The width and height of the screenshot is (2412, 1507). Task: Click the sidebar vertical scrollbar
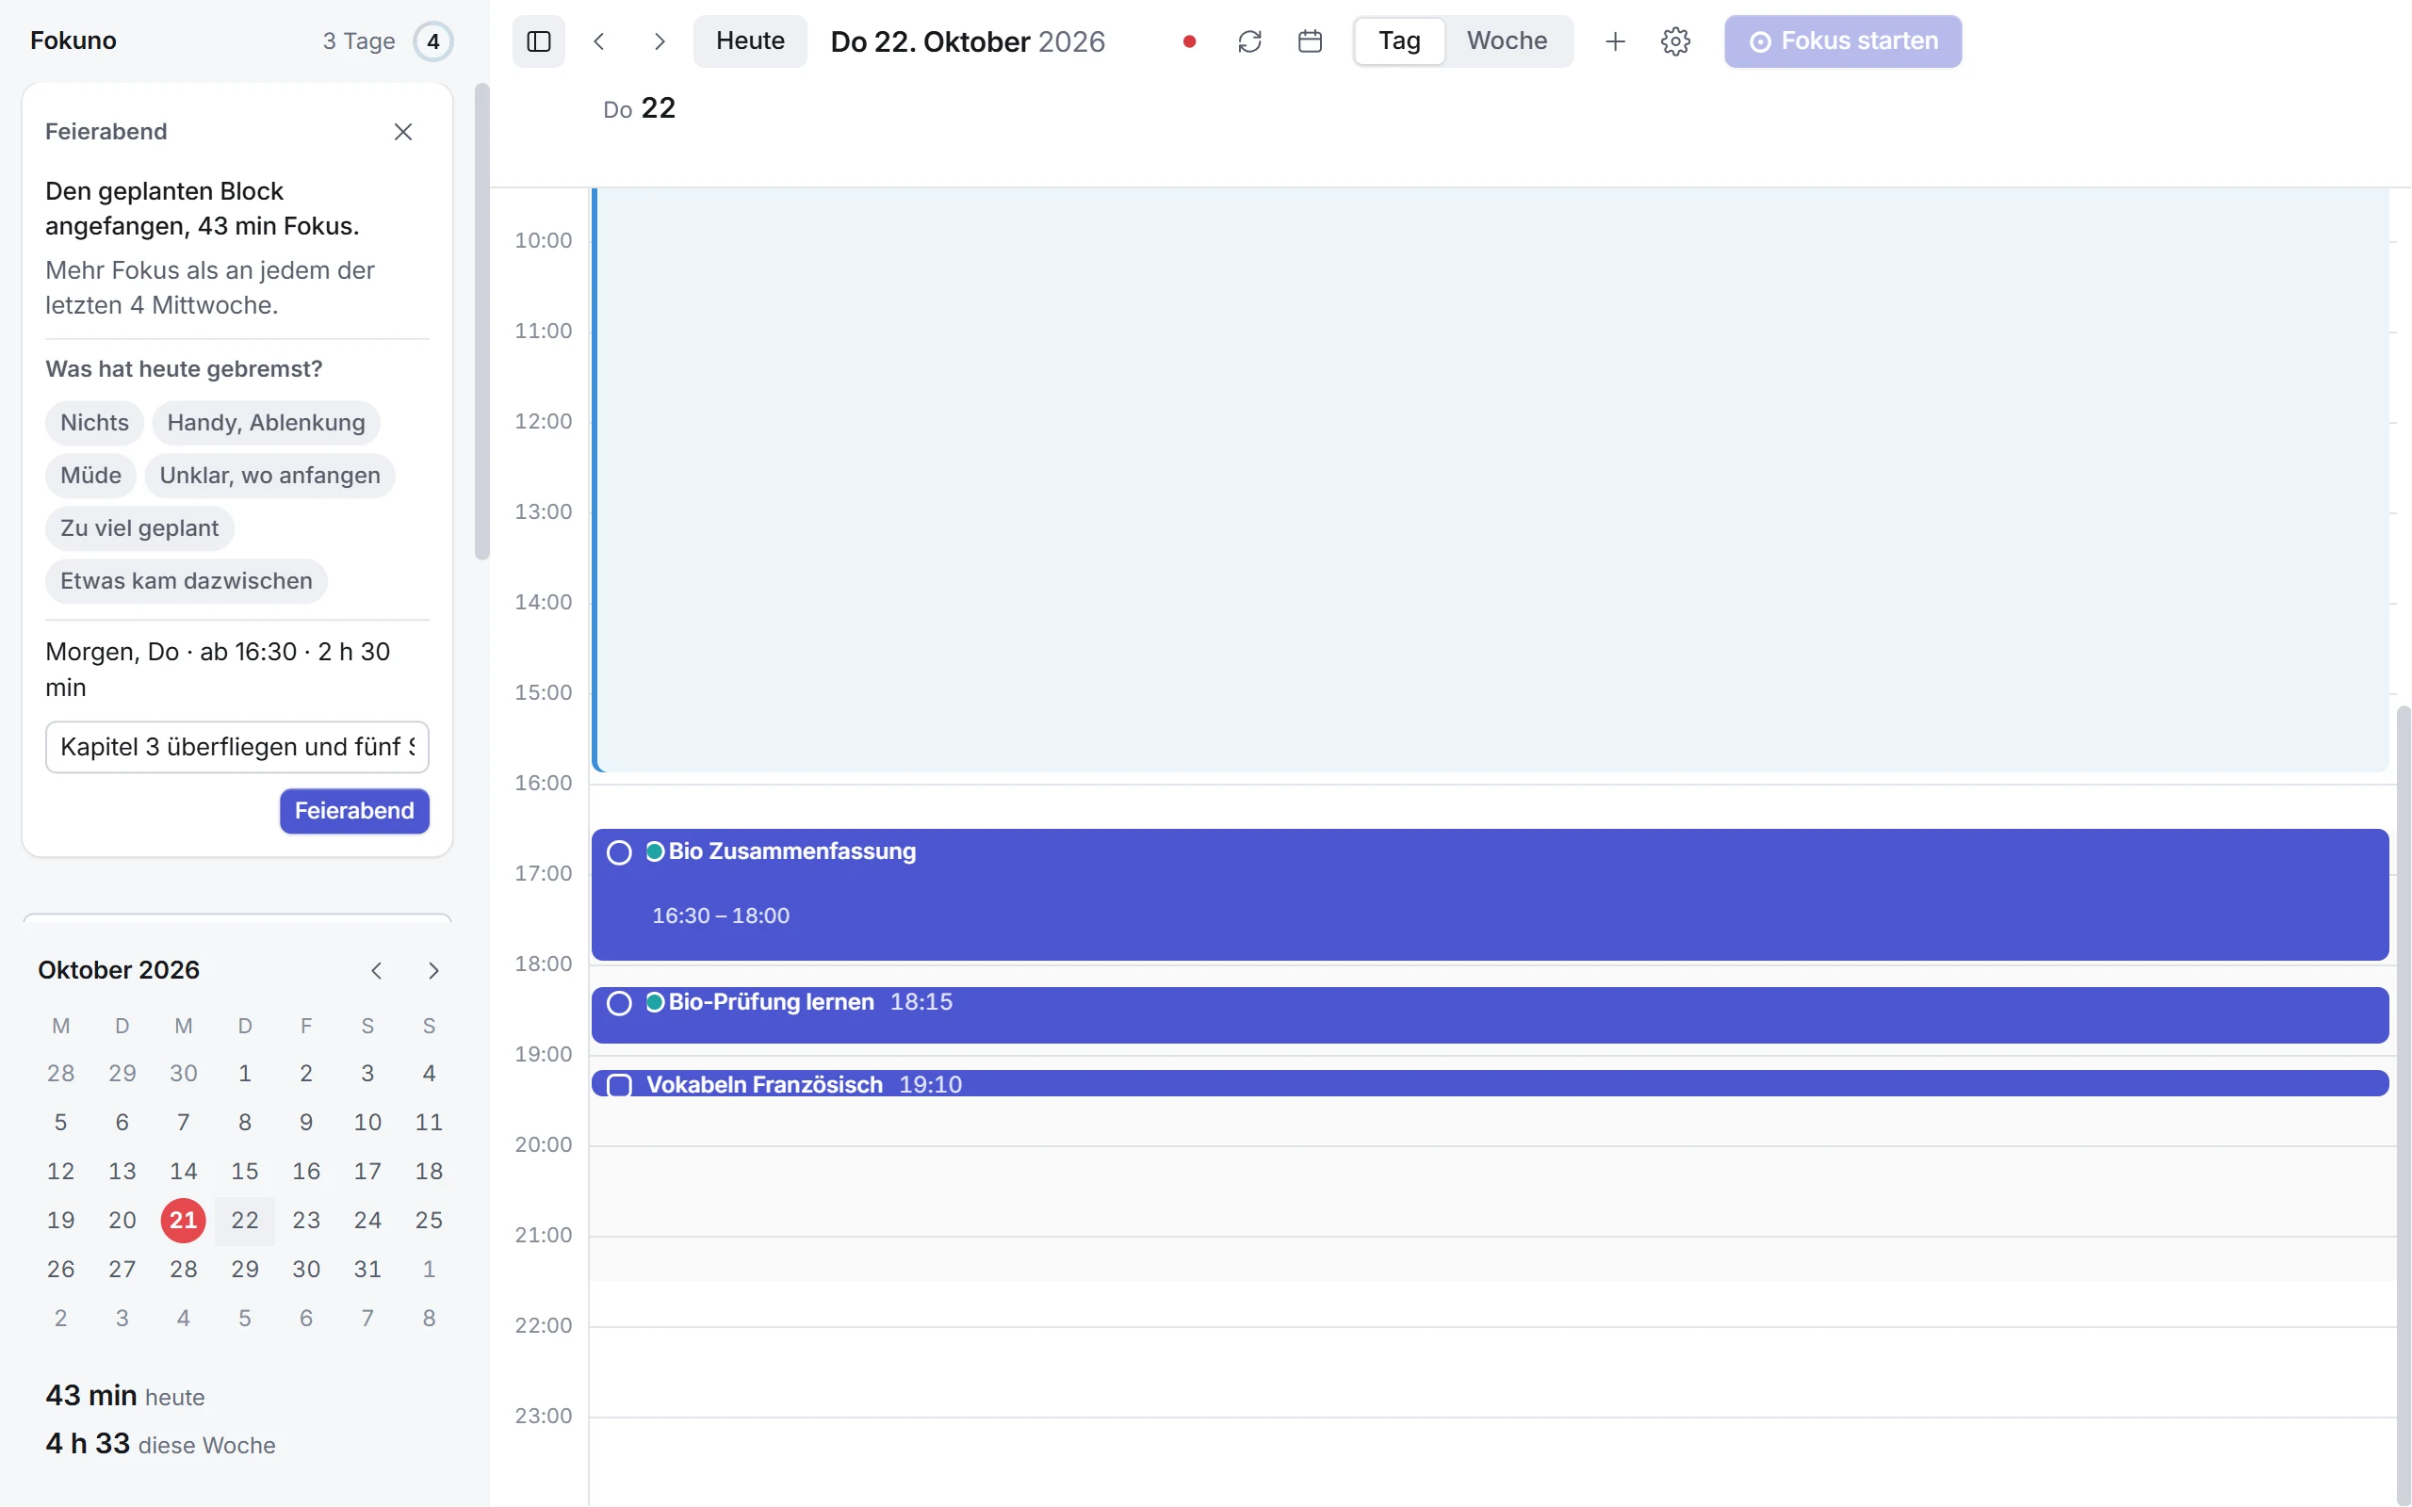pyautogui.click(x=482, y=322)
